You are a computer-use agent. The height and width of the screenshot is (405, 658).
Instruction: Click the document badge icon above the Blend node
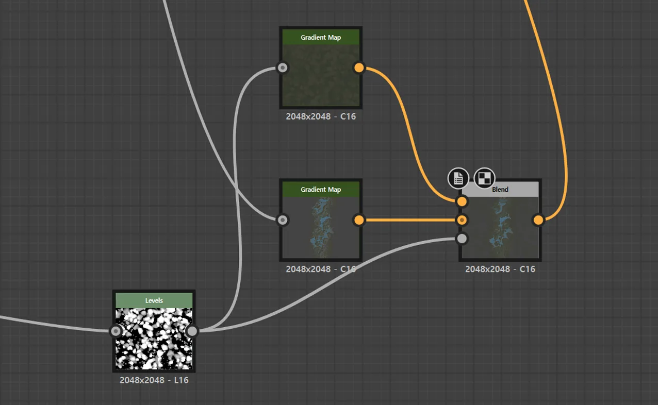coord(458,178)
